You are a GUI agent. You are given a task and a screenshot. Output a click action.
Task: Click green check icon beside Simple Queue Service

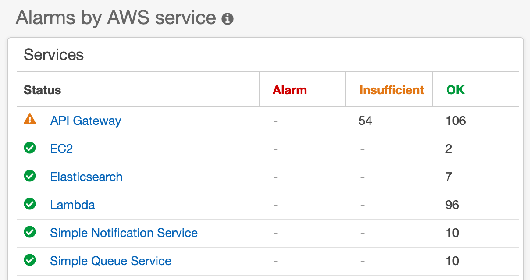click(x=30, y=261)
